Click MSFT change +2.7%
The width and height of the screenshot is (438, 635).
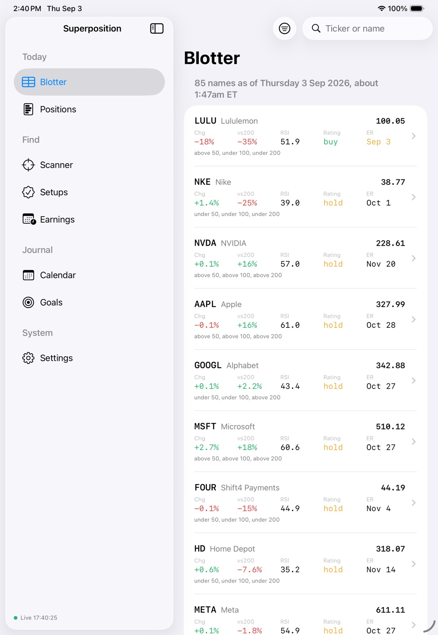(206, 447)
